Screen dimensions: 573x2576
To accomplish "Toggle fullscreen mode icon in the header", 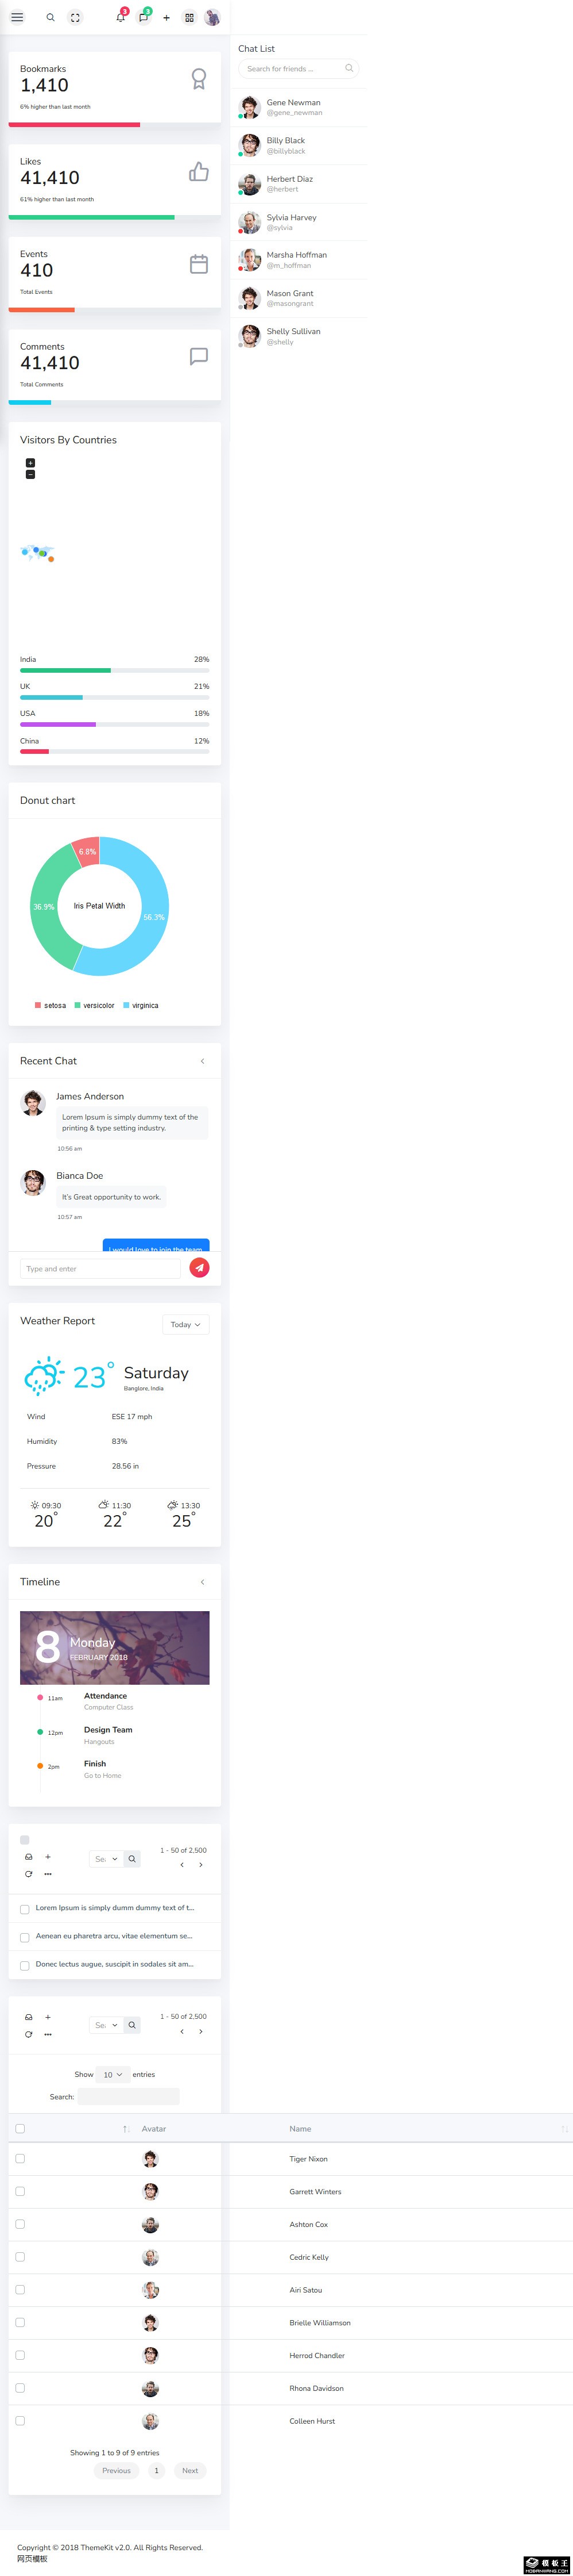I will [x=75, y=17].
